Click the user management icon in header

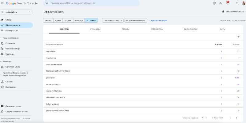click(221, 3)
